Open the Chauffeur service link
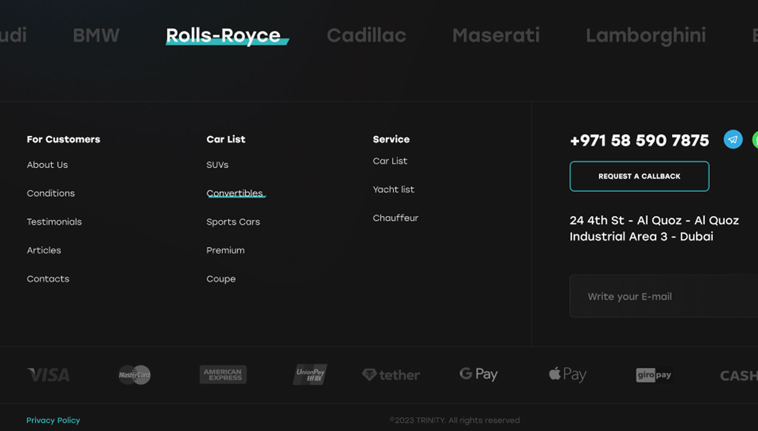The width and height of the screenshot is (758, 431). pos(396,218)
